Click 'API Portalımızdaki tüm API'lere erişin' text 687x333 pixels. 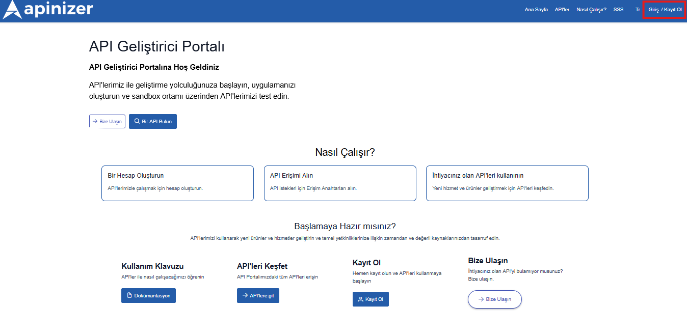[277, 277]
